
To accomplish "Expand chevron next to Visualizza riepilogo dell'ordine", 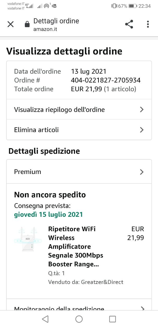I will pyautogui.click(x=142, y=110).
